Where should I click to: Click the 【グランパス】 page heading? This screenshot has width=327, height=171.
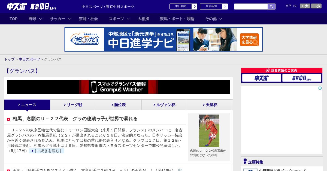(x=22, y=71)
